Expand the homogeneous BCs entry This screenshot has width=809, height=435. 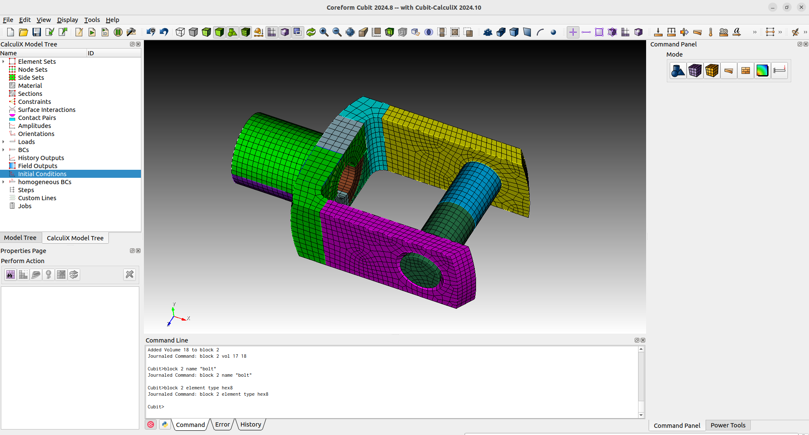[4, 182]
